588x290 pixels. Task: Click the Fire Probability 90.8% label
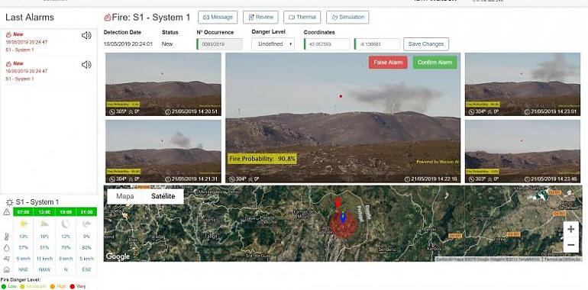point(263,159)
